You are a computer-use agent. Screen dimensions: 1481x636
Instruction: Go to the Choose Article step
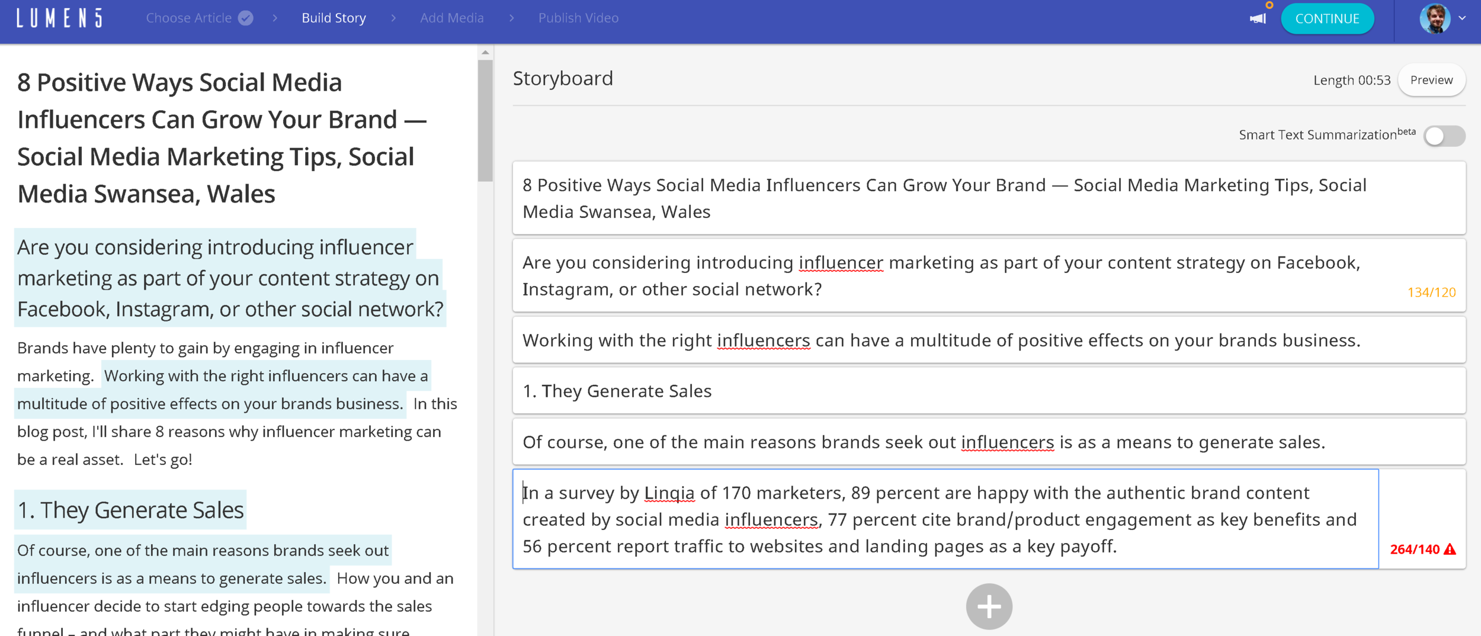coord(189,18)
